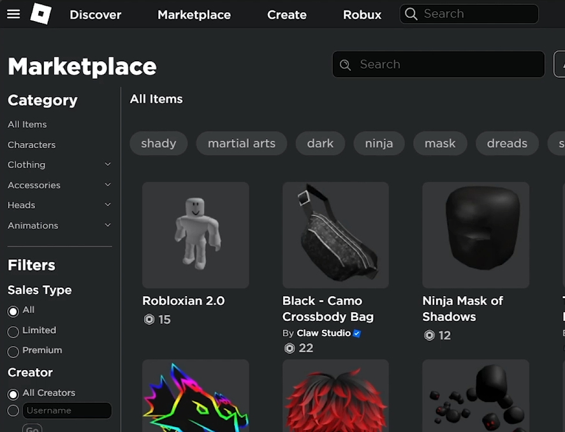Click the Robux icon beside price 12
Viewport: 565px width, 432px height.
[x=429, y=336]
